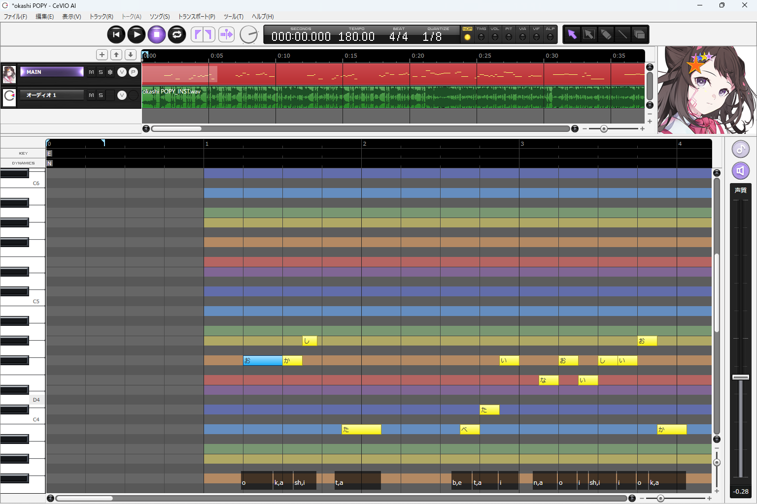Solo the オーディオ 1 track
757x504 pixels.
[x=101, y=95]
